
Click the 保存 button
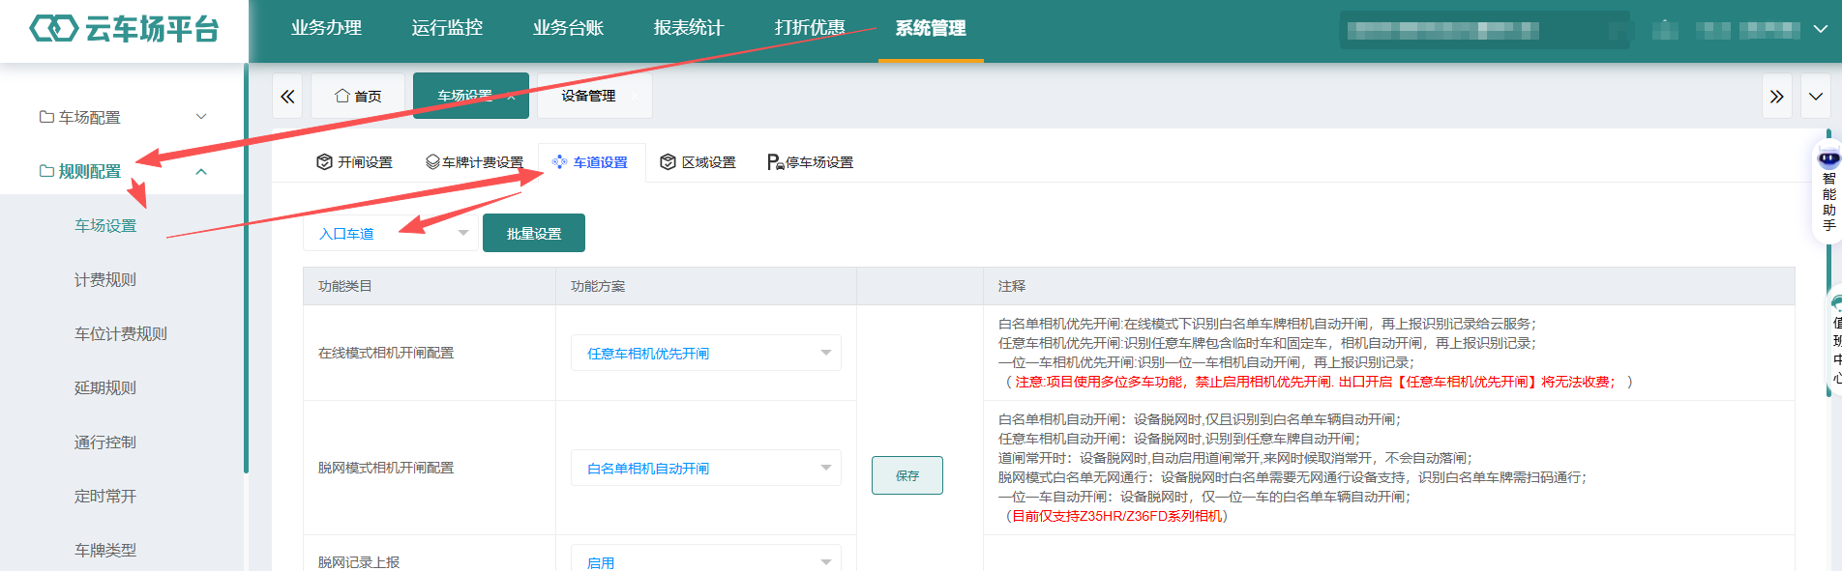(907, 475)
